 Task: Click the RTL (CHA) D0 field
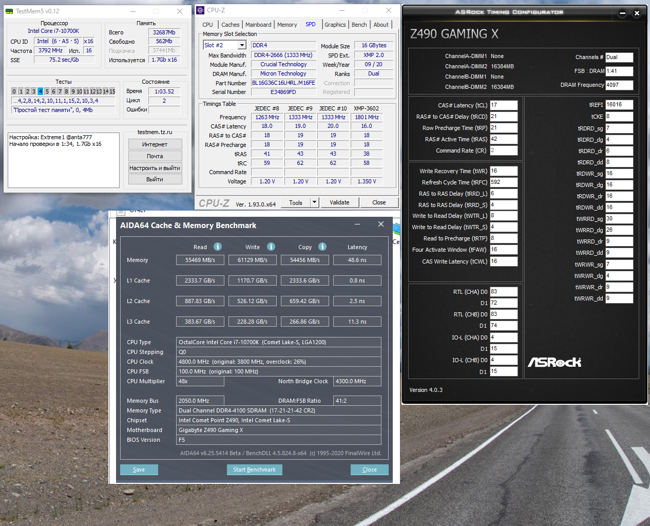(x=504, y=292)
